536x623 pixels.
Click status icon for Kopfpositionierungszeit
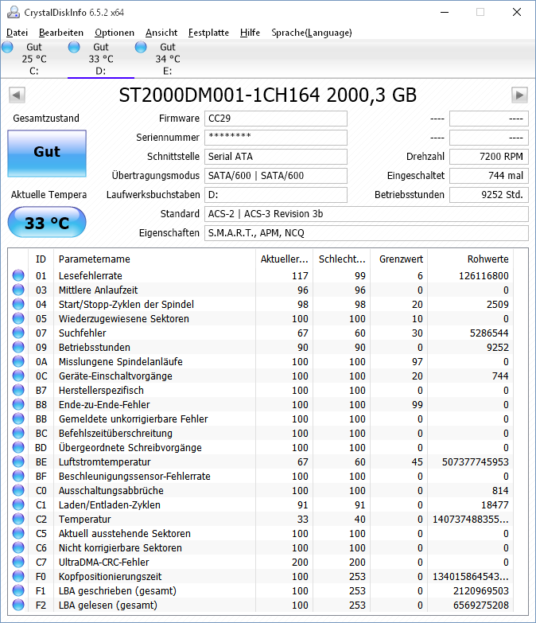(18, 576)
